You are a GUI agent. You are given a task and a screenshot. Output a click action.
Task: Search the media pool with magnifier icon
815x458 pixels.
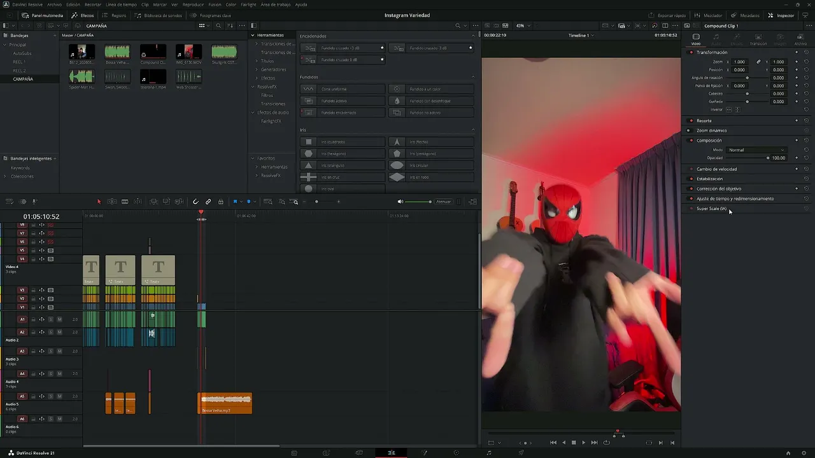point(218,25)
